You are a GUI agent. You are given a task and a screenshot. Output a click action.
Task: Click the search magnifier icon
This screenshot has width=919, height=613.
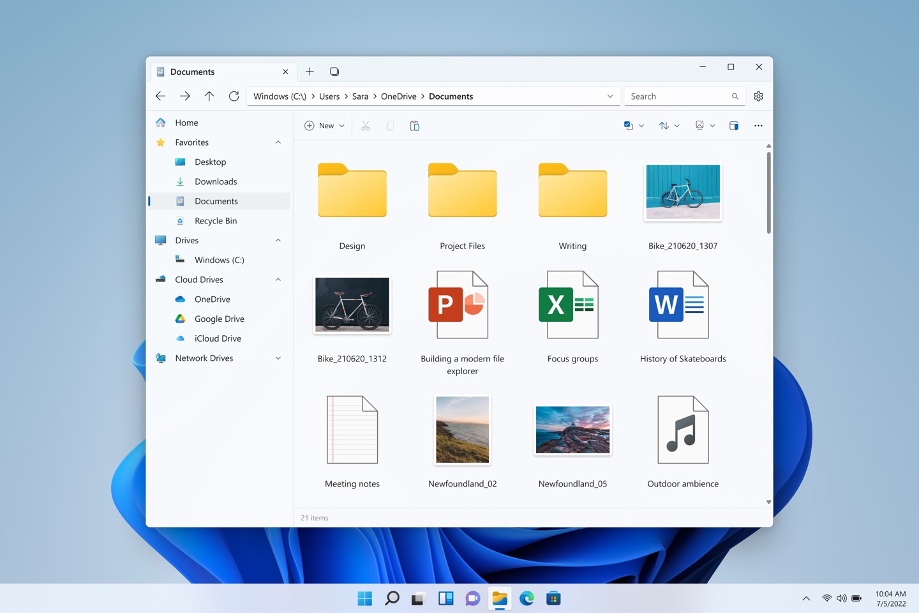735,96
